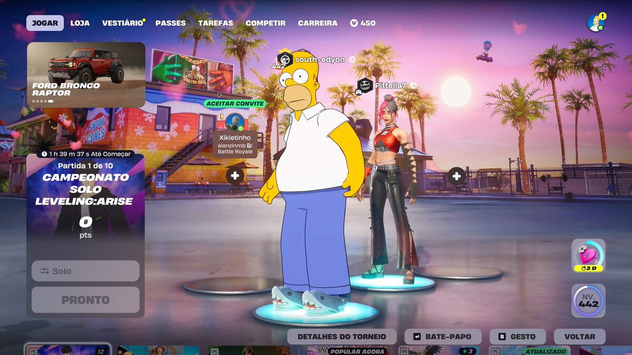Open the TAREFAS tab
This screenshot has height=355, width=632.
tap(215, 23)
